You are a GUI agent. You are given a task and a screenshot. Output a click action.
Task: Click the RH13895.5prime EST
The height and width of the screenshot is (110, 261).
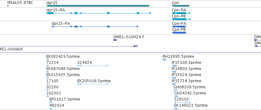(x=164, y=60)
